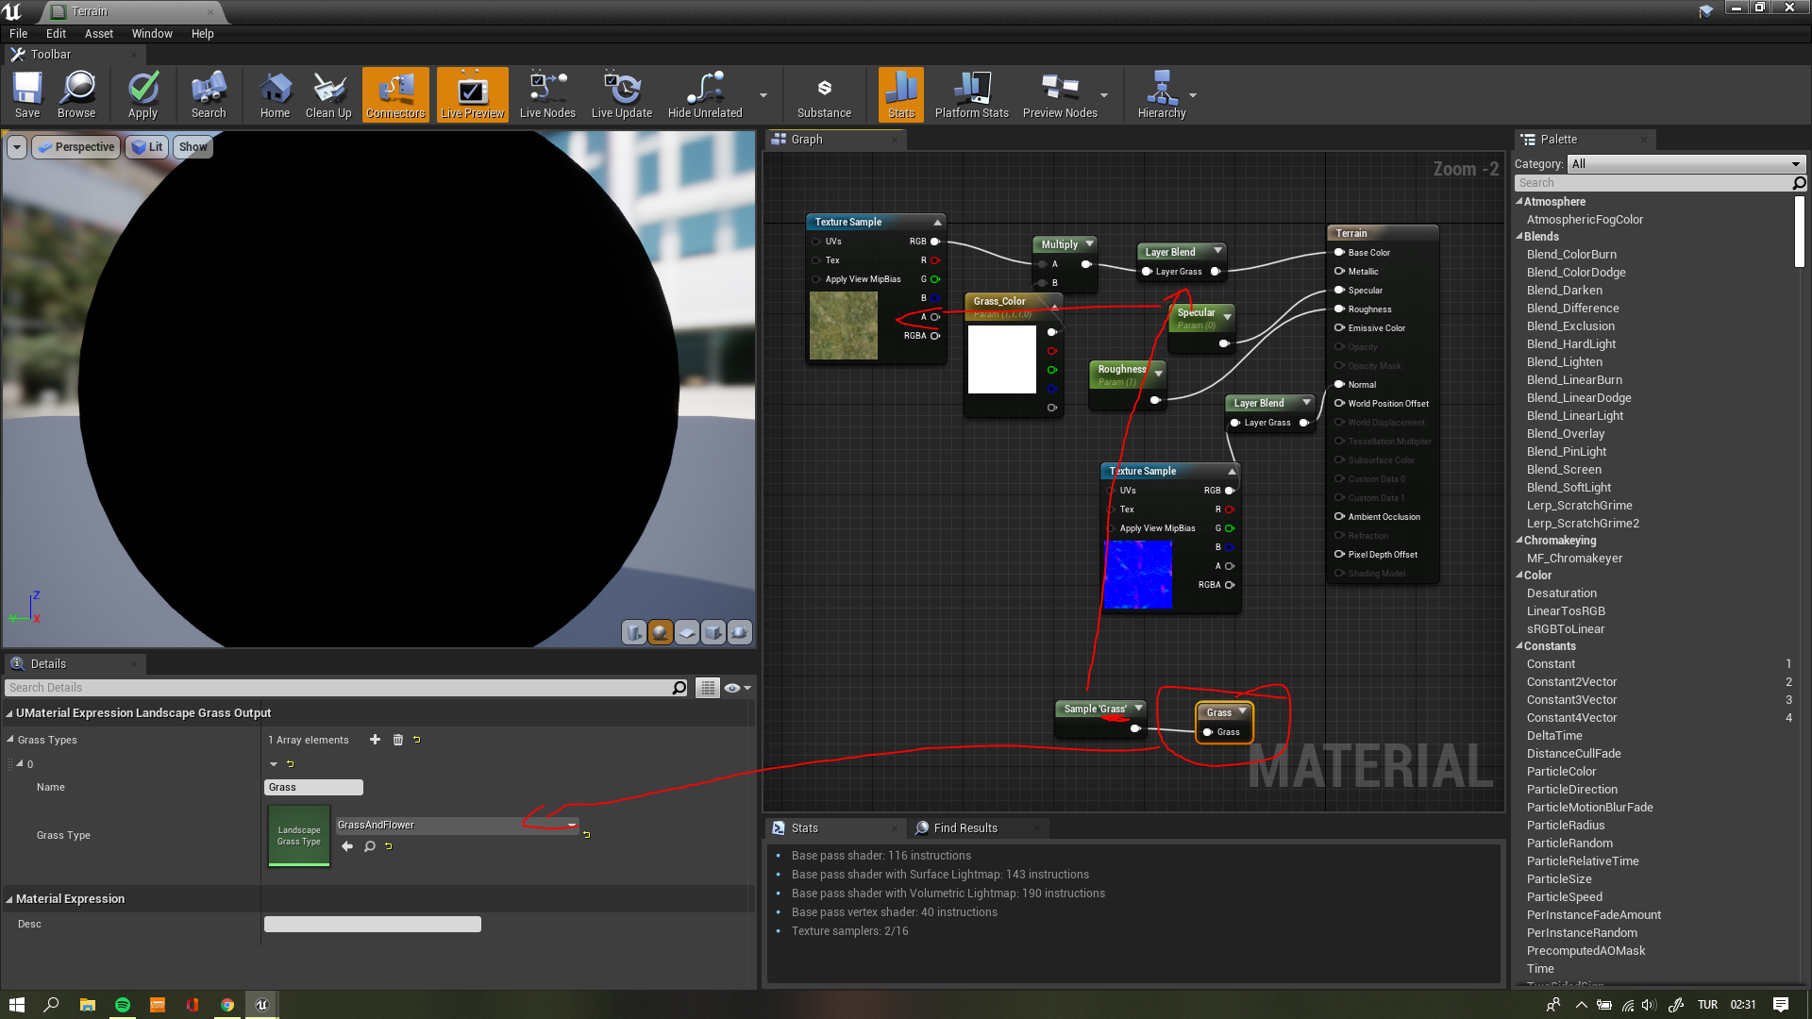The width and height of the screenshot is (1812, 1019).
Task: Empty the Grass Types array with trash icon
Action: pyautogui.click(x=397, y=740)
